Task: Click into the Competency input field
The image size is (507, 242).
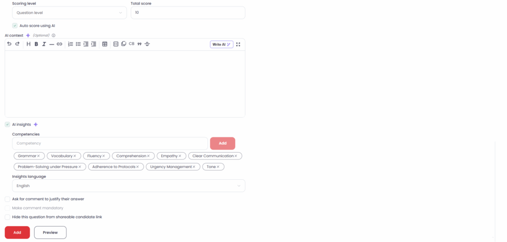Action: coord(110,143)
